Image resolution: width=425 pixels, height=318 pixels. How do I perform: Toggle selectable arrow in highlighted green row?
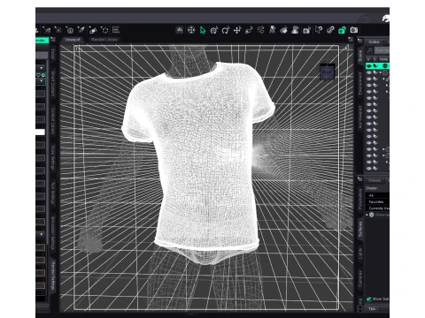click(375, 66)
